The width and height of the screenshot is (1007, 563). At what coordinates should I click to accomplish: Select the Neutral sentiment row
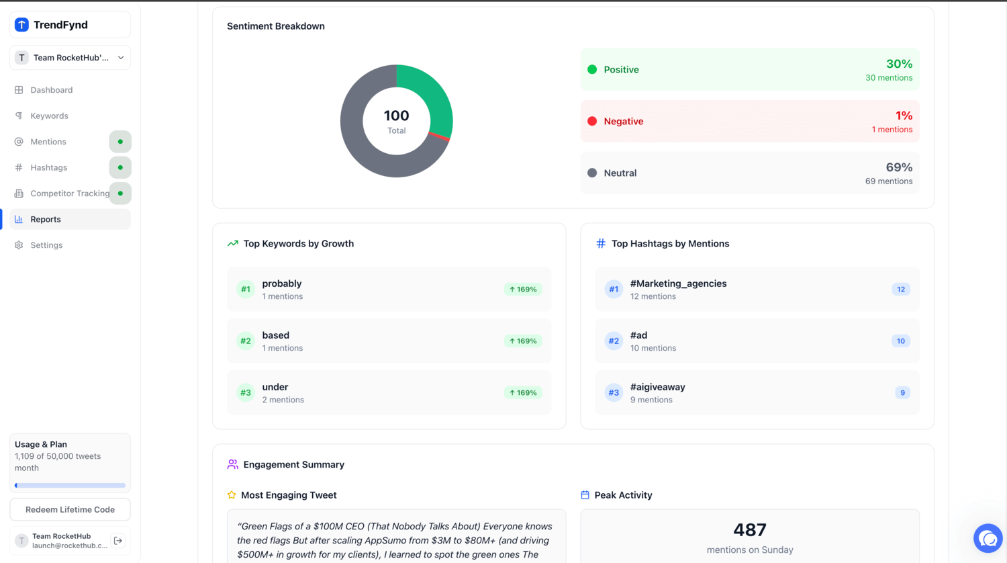[x=750, y=173]
